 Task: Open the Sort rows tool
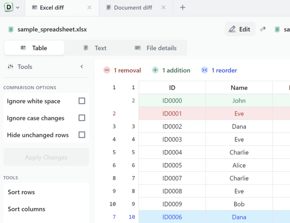pos(21,192)
